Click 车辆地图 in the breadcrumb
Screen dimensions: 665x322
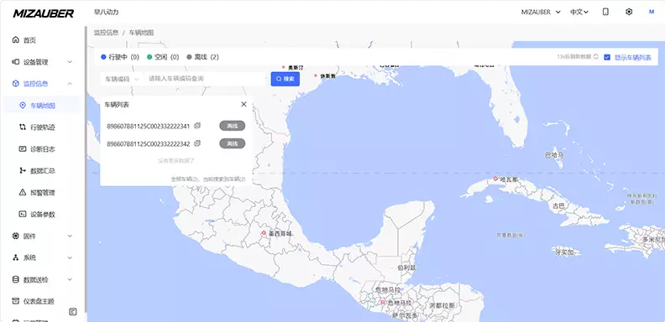142,32
